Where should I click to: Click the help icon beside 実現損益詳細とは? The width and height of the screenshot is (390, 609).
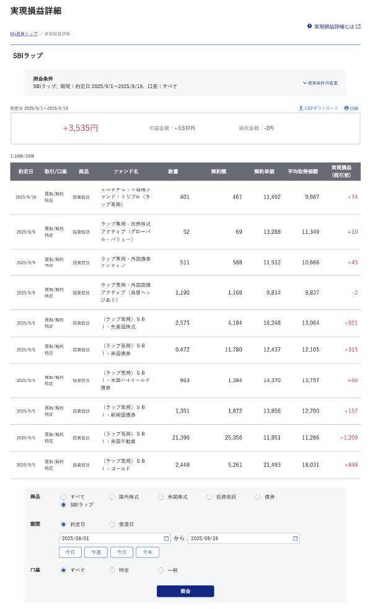(x=309, y=27)
